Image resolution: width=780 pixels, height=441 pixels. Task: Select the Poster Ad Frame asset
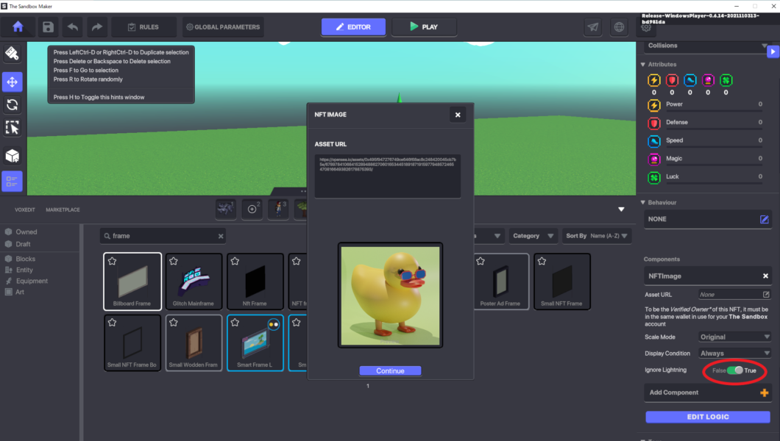tap(500, 282)
